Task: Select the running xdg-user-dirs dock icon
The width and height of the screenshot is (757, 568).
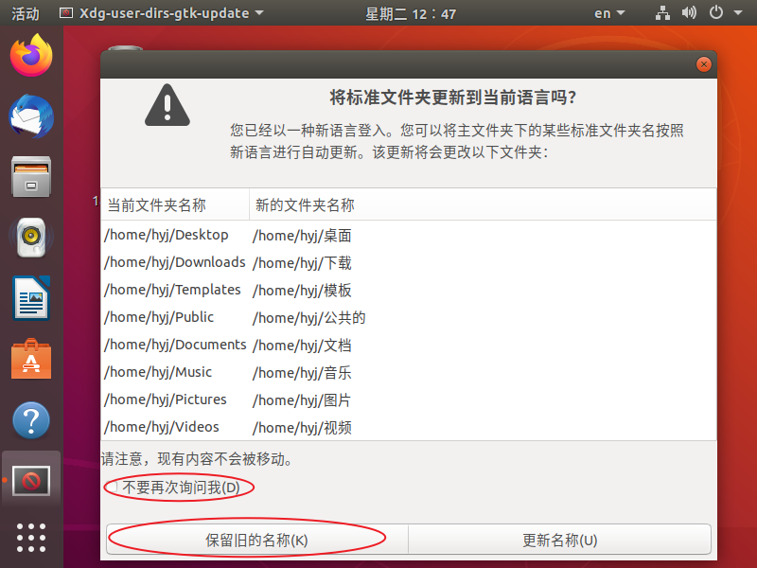Action: (31, 481)
